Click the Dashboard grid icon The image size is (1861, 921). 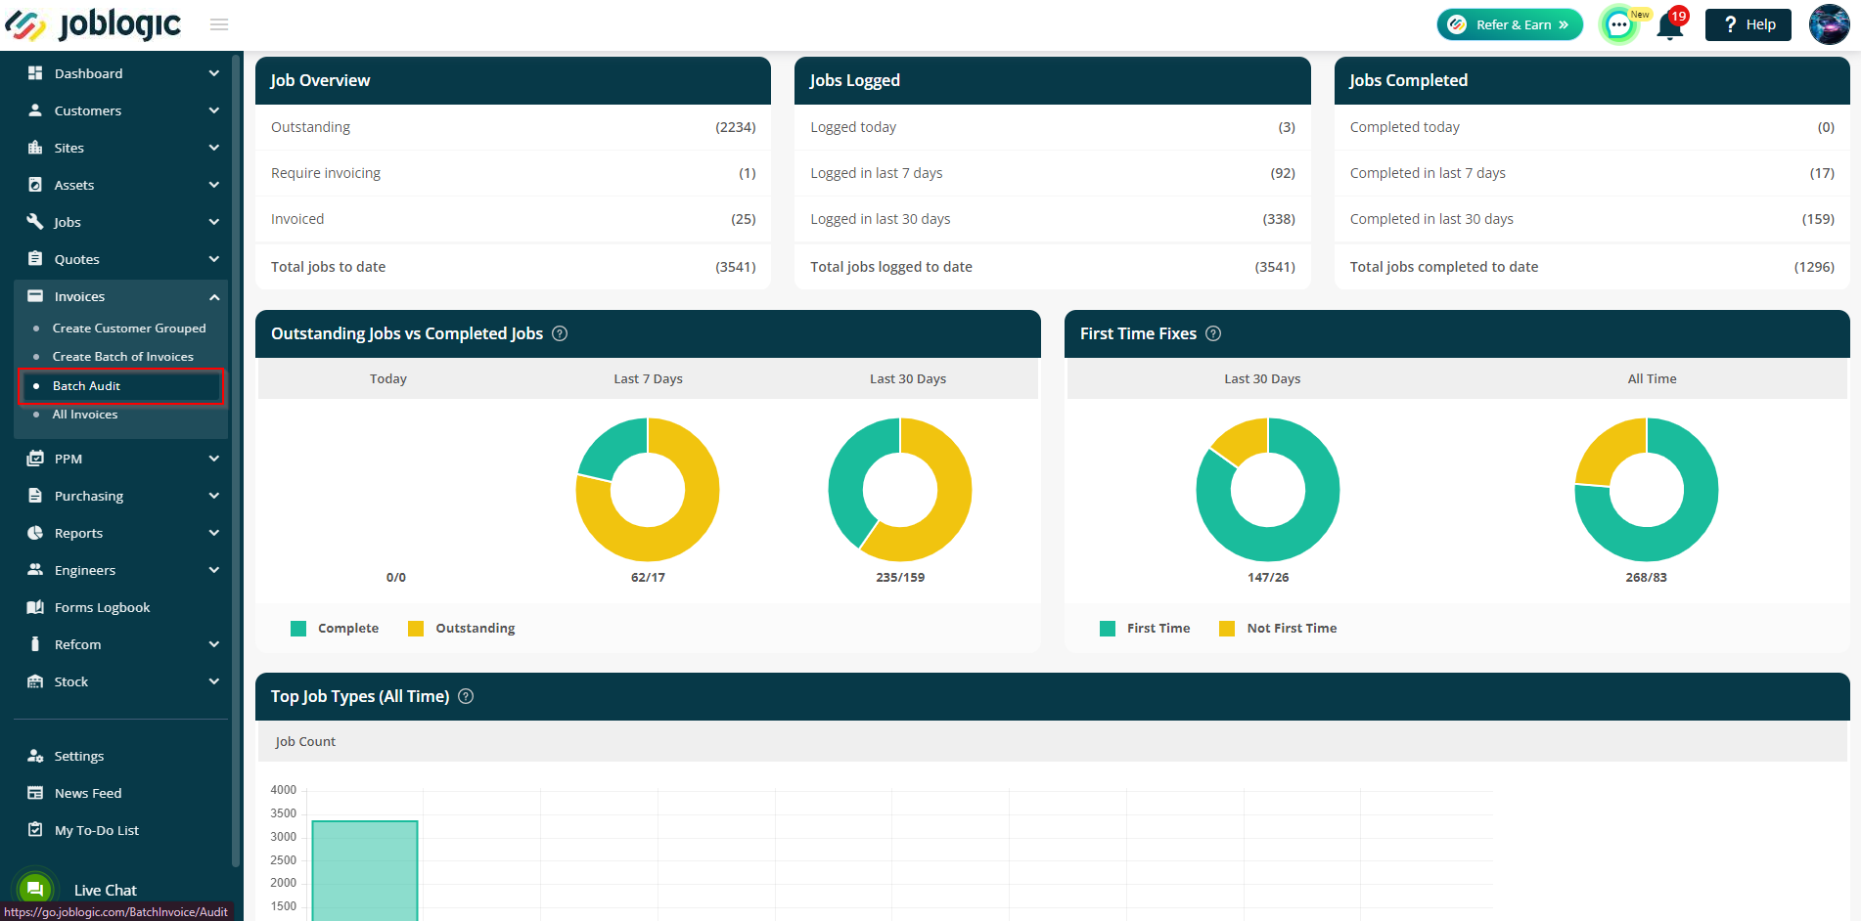(x=35, y=73)
